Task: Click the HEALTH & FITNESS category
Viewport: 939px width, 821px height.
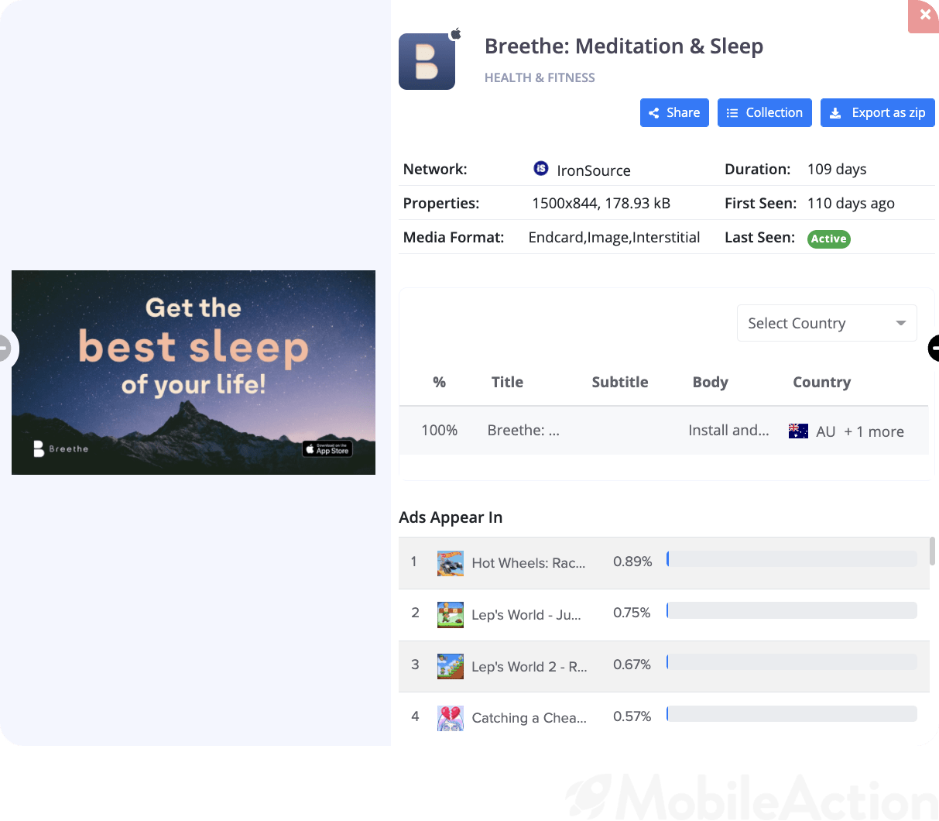Action: 540,77
